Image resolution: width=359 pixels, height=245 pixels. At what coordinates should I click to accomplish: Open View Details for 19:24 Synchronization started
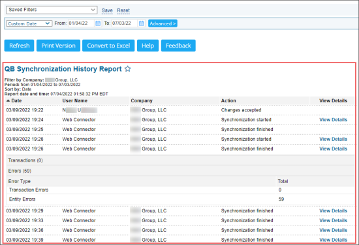coord(333,120)
